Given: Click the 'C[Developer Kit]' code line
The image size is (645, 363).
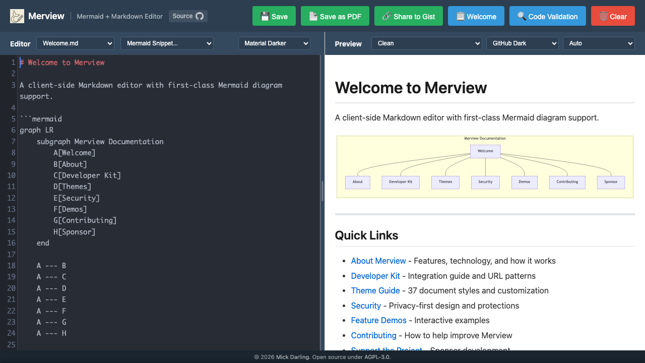Looking at the screenshot, I should [87, 175].
